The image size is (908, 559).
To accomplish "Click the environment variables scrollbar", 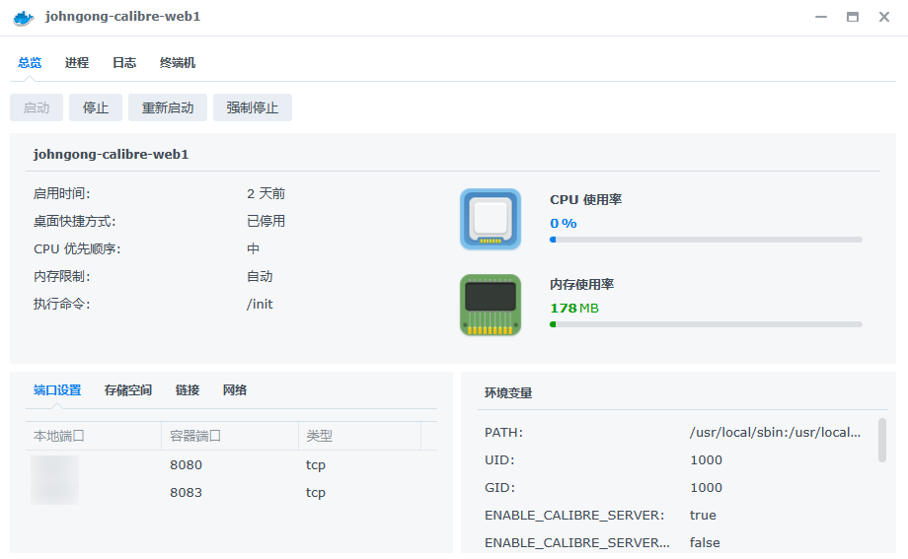I will [x=882, y=440].
